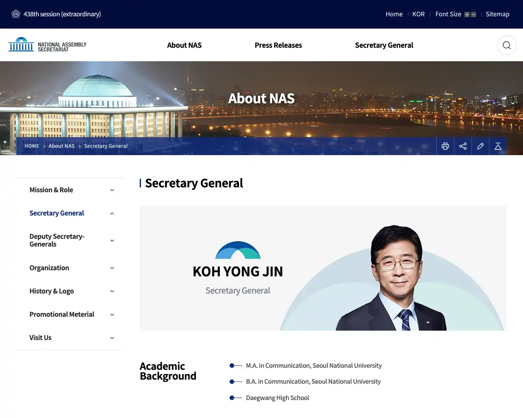
Task: Expand Promotional Meterial chevron
Action: click(112, 315)
